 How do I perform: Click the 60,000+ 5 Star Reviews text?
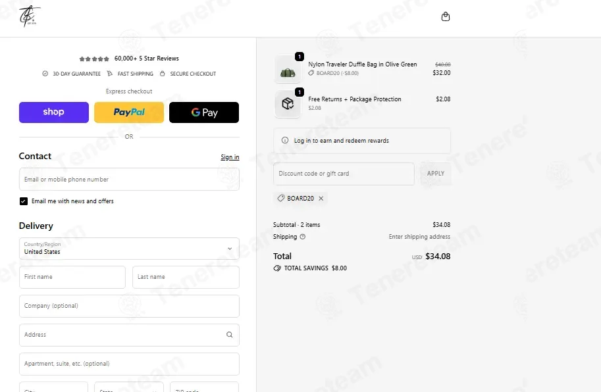click(146, 59)
